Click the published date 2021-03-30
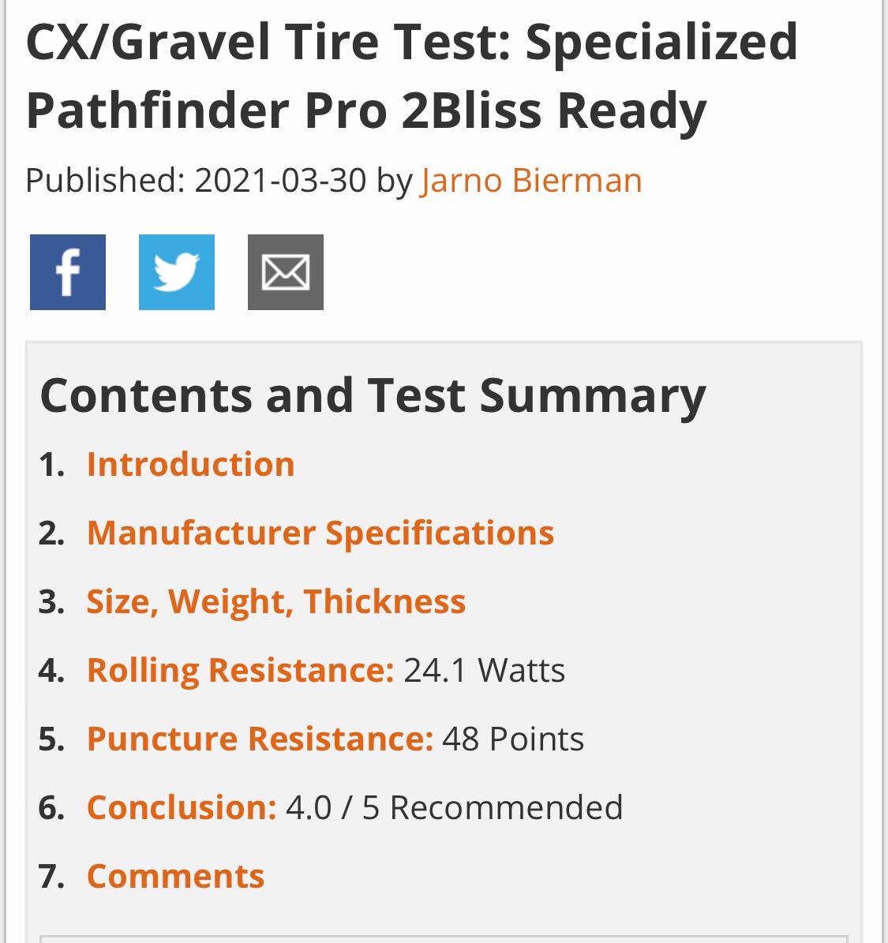 tap(280, 181)
